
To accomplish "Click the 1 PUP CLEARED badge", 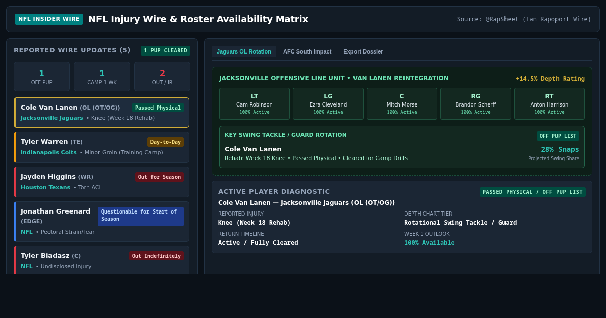I will (166, 50).
